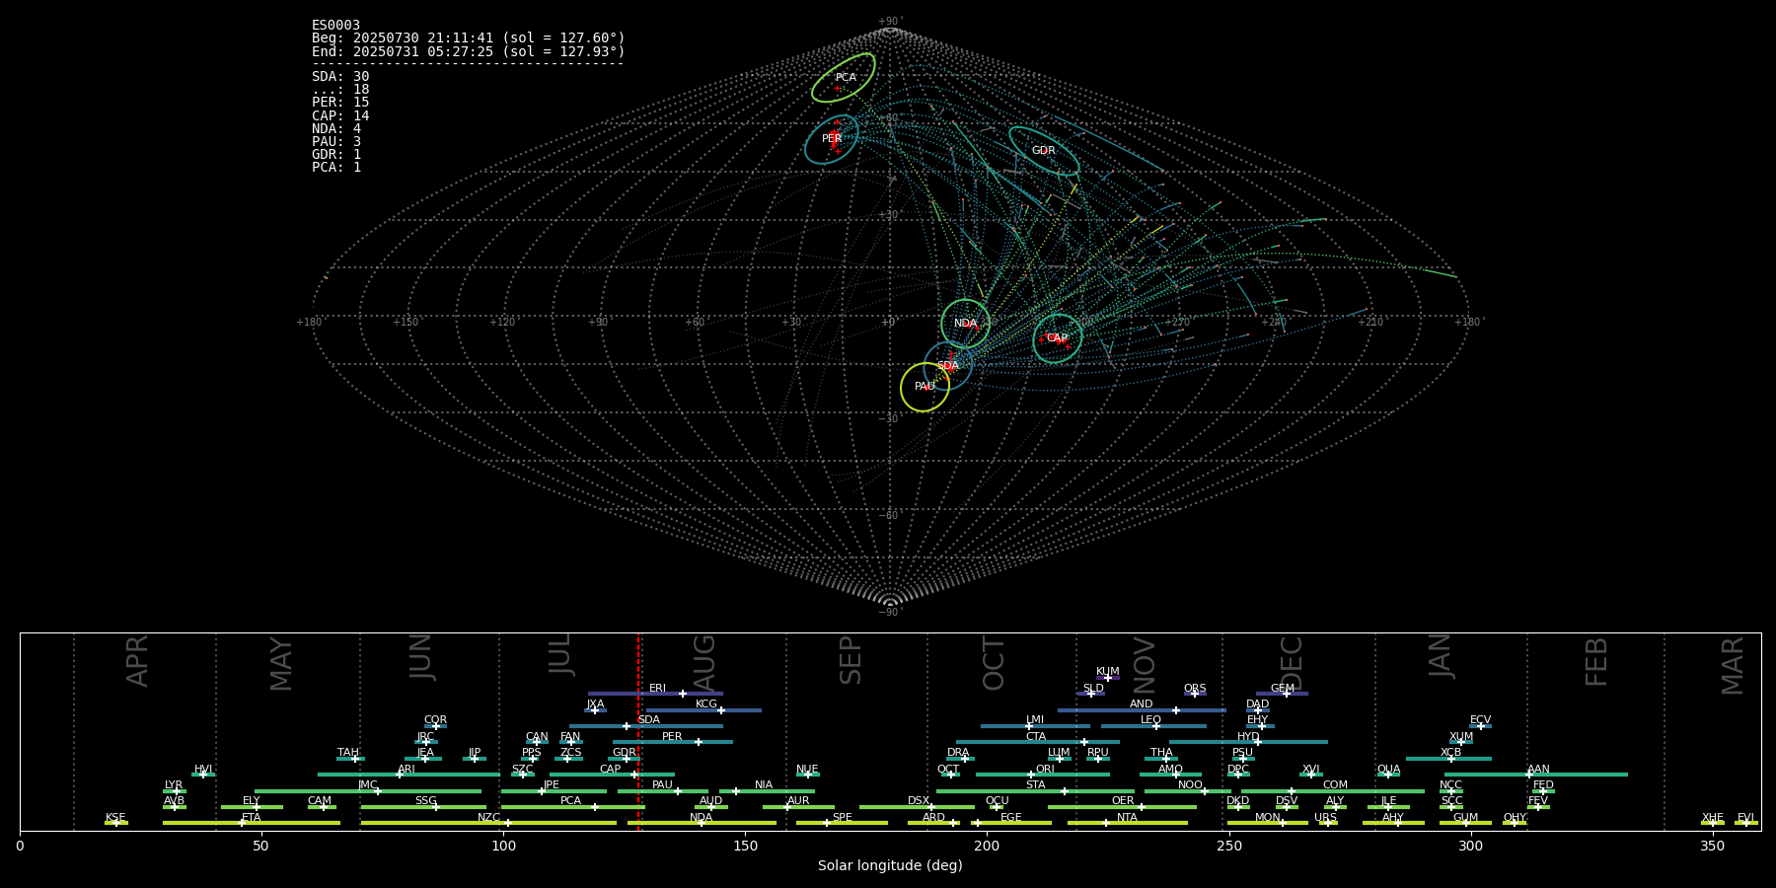
Task: Click the ARI shower bar in the timeline
Action: tap(408, 775)
